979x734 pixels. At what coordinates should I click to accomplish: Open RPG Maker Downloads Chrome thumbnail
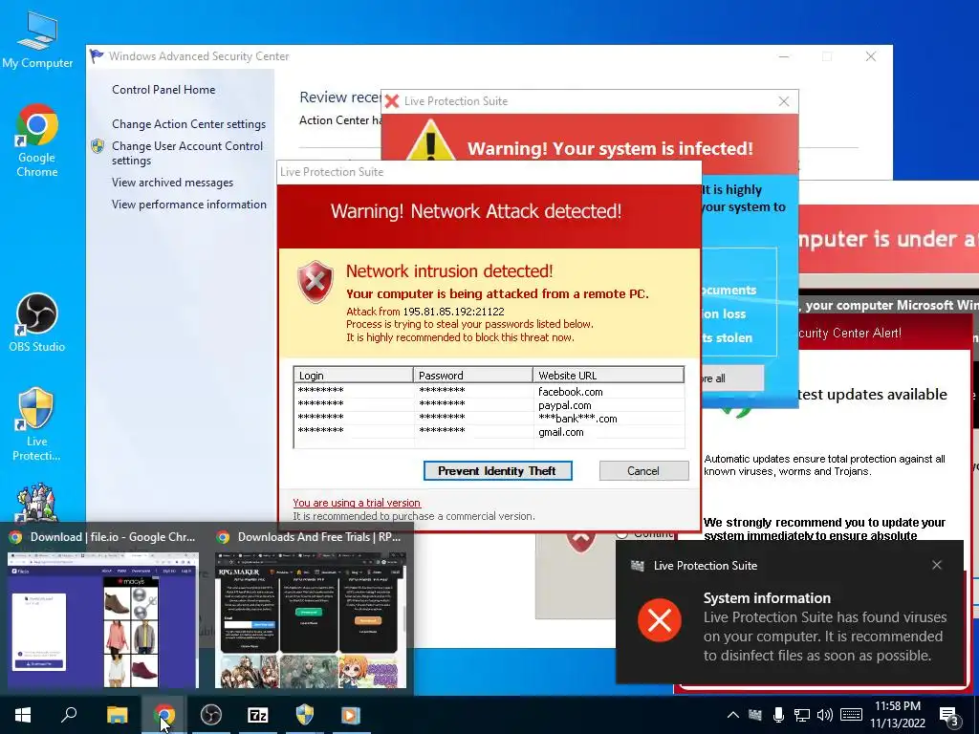(x=311, y=619)
